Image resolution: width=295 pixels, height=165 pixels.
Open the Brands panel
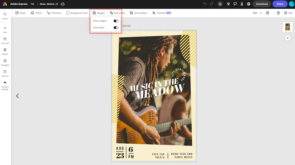[x=5, y=51]
